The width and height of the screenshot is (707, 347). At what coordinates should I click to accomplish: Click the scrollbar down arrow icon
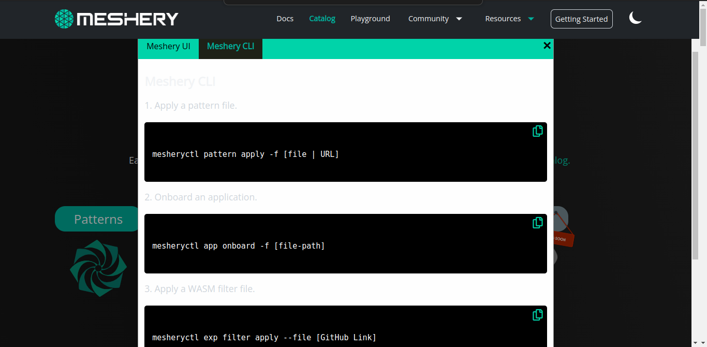[702, 343]
